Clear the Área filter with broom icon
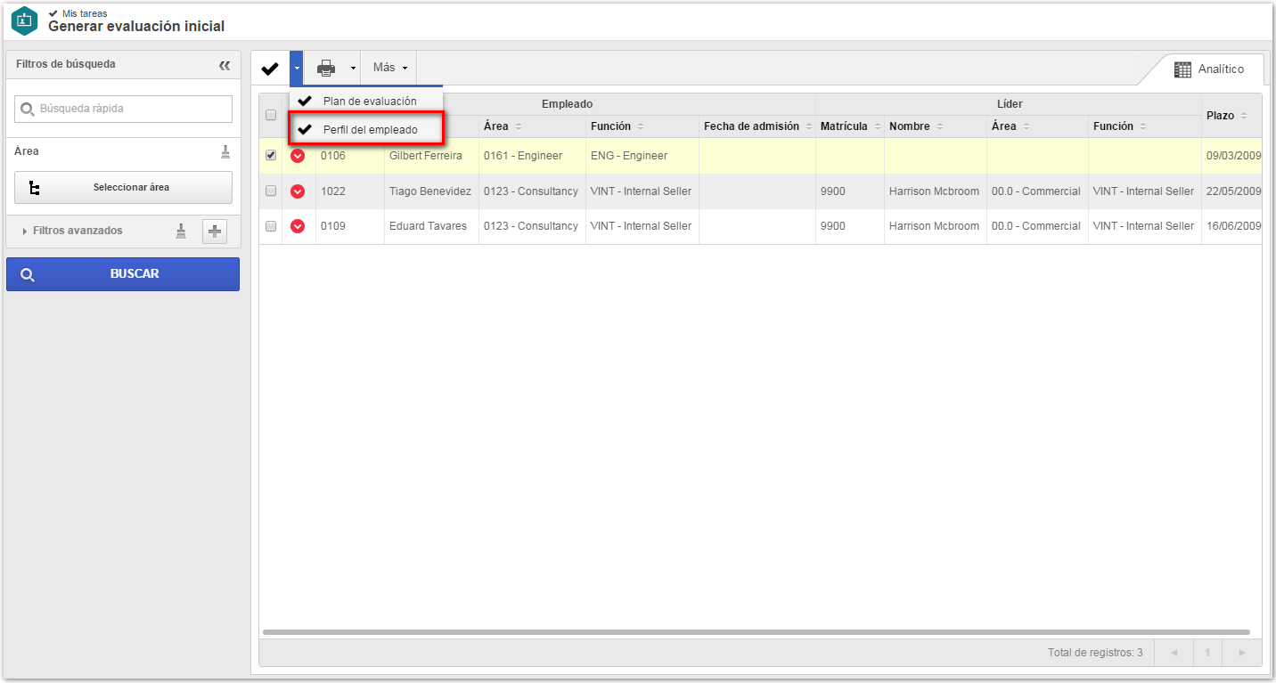The image size is (1276, 683). pos(225,151)
